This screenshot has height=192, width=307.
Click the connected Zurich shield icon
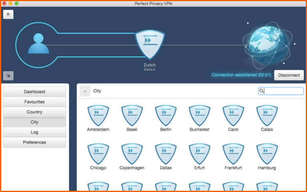click(x=150, y=44)
